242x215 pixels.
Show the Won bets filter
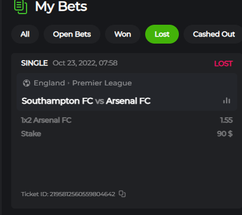coord(123,34)
